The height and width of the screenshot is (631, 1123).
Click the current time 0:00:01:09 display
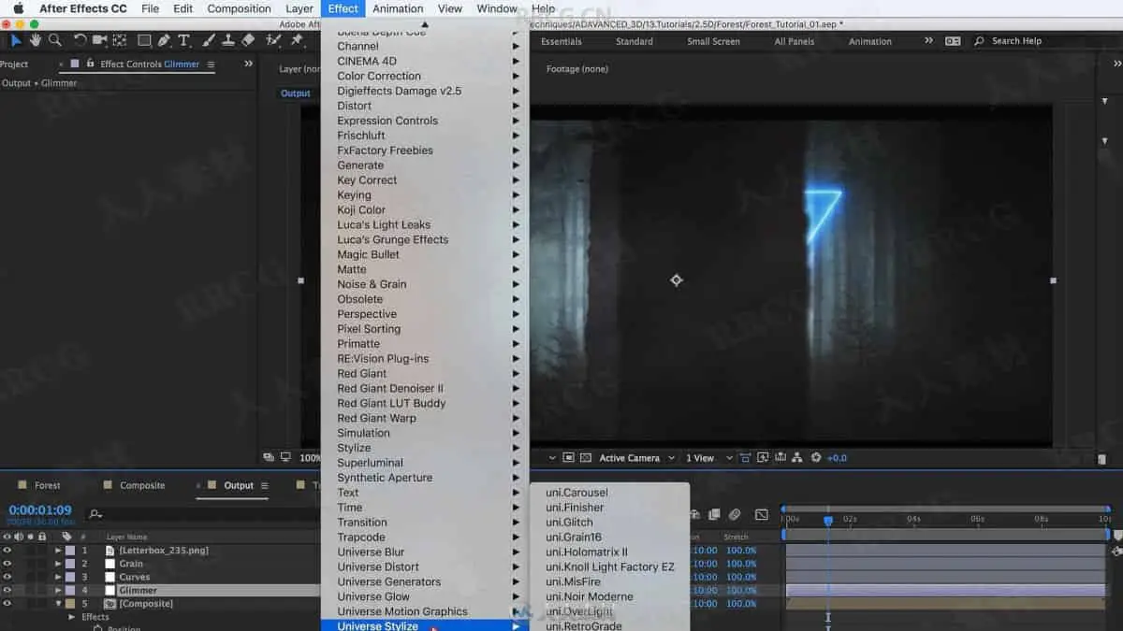click(x=40, y=510)
